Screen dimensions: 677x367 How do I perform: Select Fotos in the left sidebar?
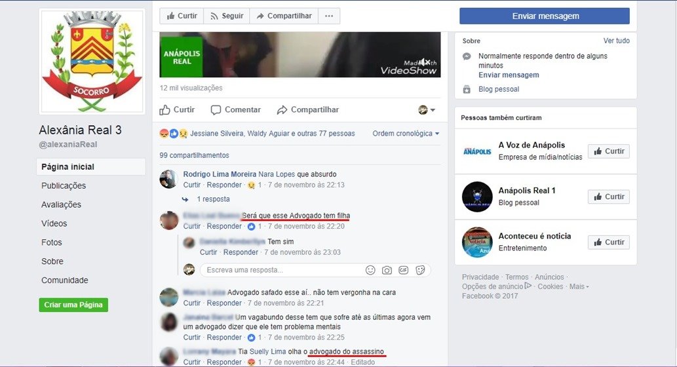(x=51, y=242)
